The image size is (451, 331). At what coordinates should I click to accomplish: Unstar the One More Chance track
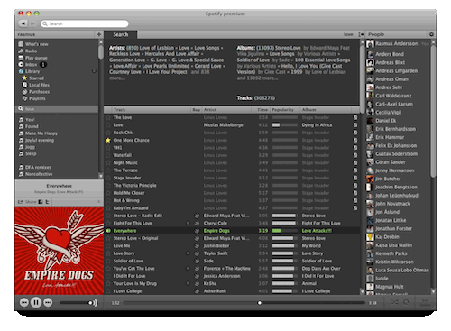108,140
